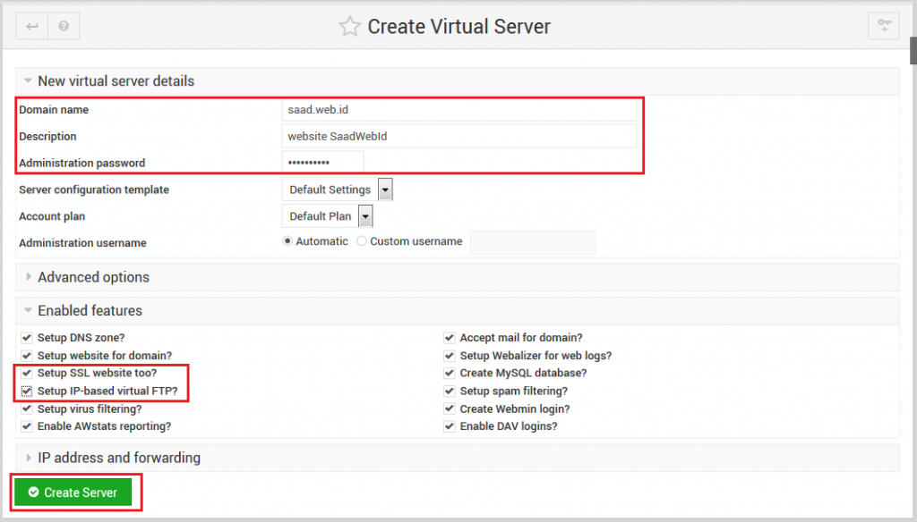This screenshot has height=522, width=917.
Task: Collapse the Enabled features section
Action: coord(85,310)
